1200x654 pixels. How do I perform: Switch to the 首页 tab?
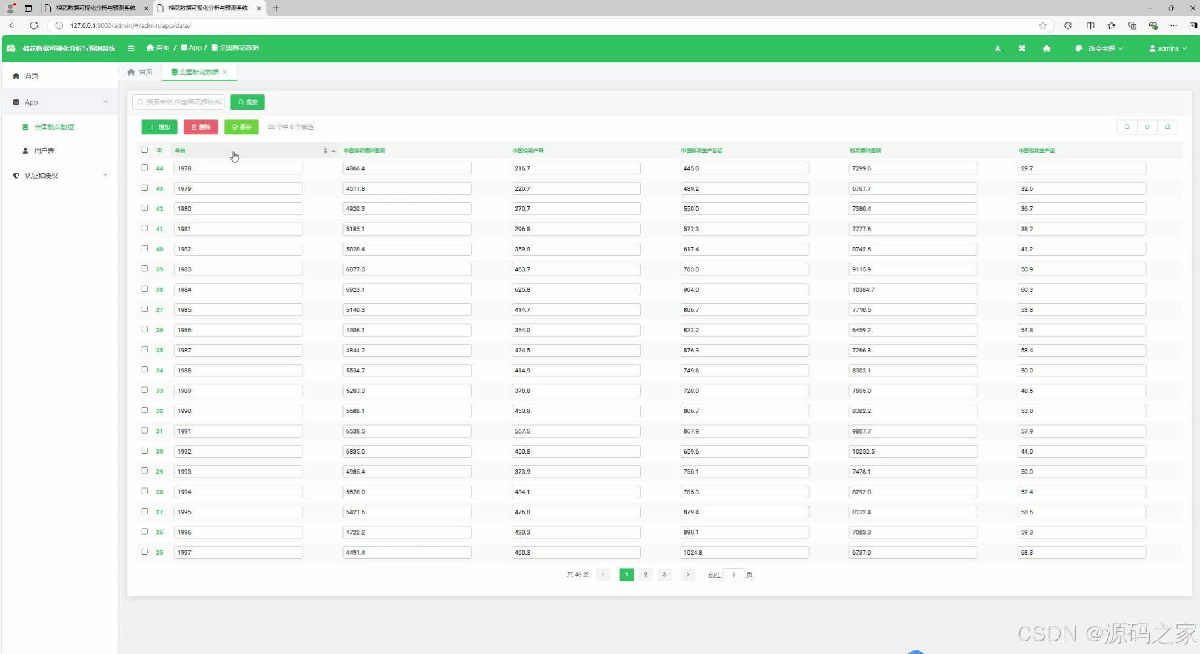tap(140, 72)
